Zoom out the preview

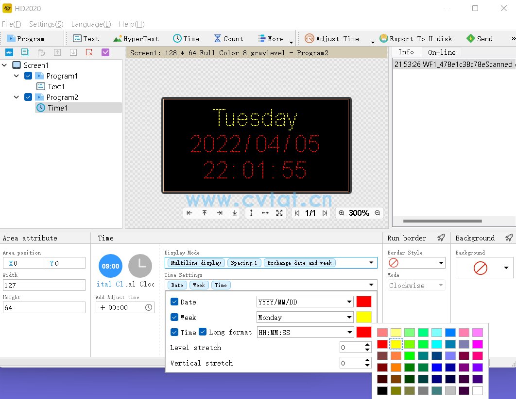point(378,213)
